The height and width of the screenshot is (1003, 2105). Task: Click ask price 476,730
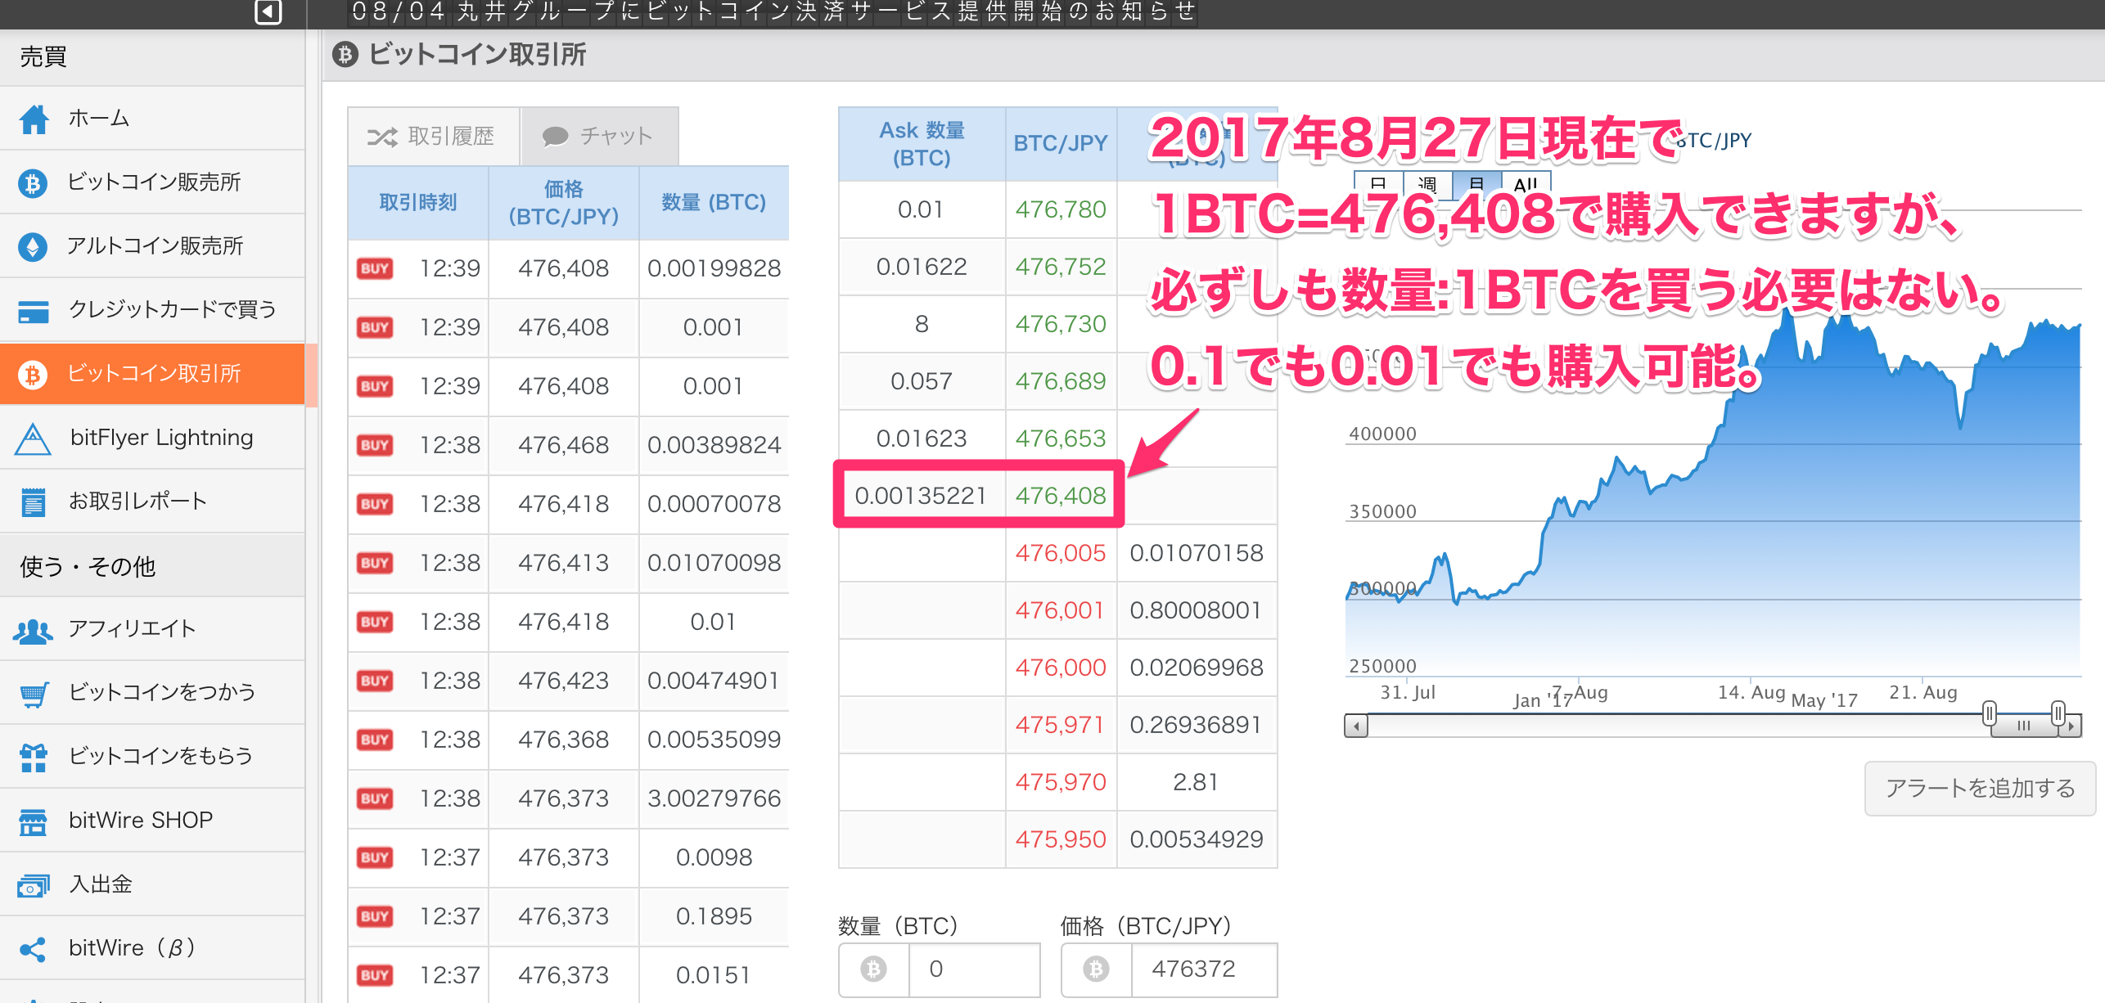1060,324
